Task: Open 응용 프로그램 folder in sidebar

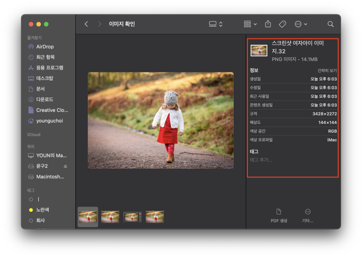Action: coord(46,68)
